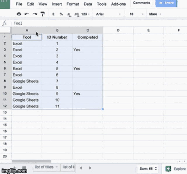Image resolution: width=187 pixels, height=174 pixels.
Task: Select column E header
Action: pyautogui.click(x=148, y=30)
